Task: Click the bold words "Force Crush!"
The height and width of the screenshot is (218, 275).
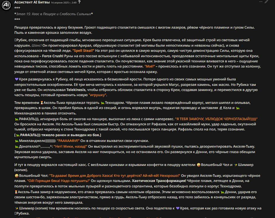Action: (52, 56)
